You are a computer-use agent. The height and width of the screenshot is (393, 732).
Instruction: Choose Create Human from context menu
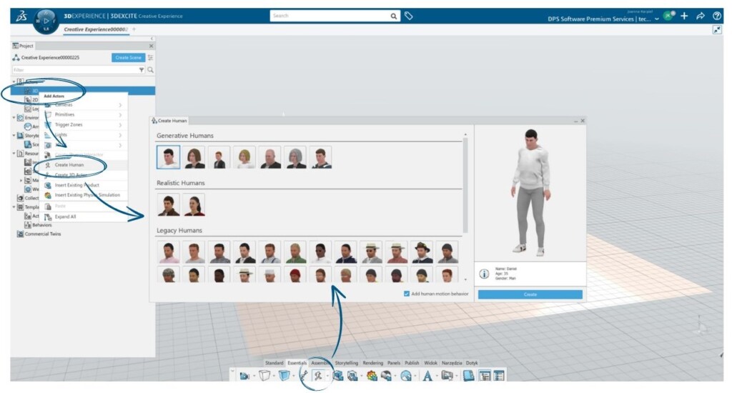69,164
